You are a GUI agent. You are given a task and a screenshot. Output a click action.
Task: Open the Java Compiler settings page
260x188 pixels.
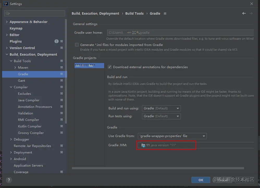(29, 100)
